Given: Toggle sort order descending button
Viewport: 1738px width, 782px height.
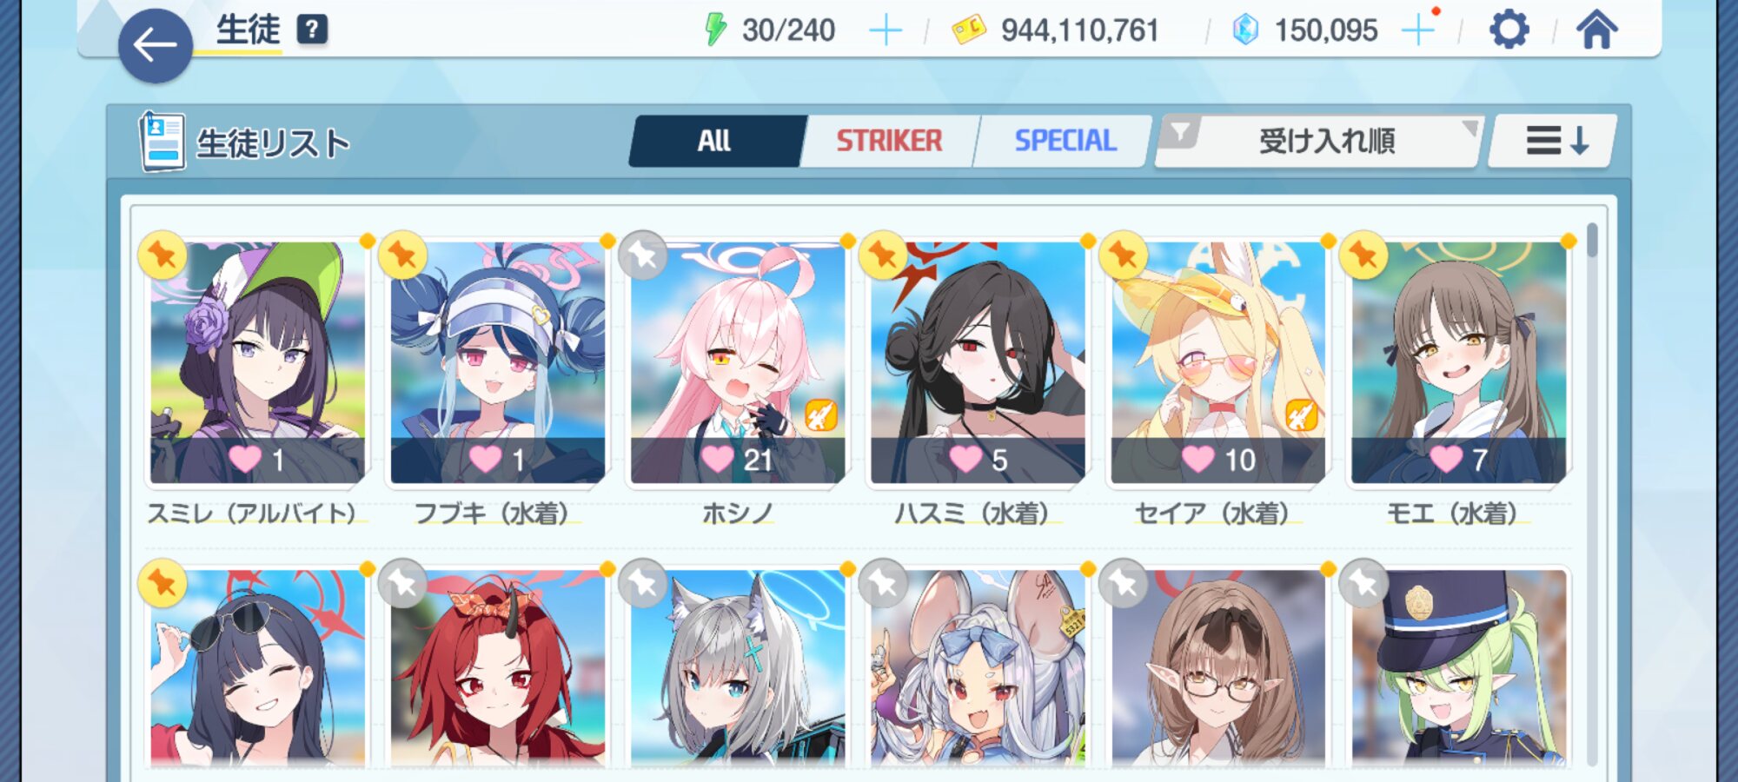Looking at the screenshot, I should [x=1555, y=141].
